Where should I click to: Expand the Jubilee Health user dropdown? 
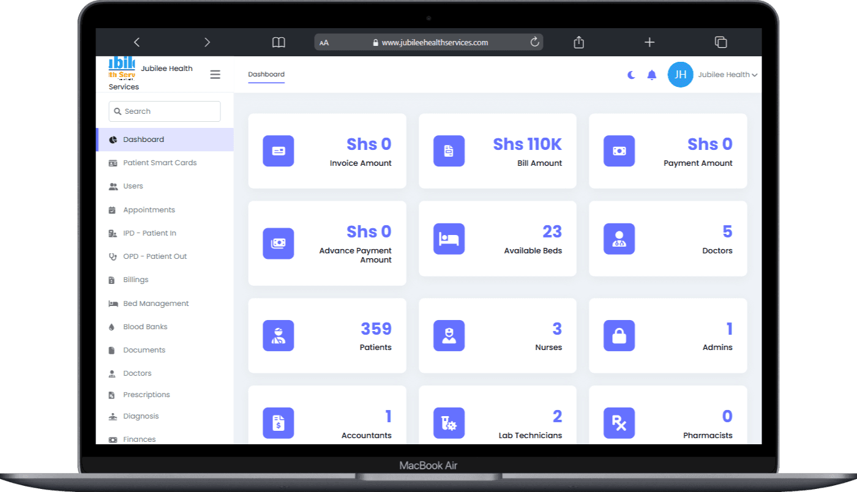click(728, 75)
